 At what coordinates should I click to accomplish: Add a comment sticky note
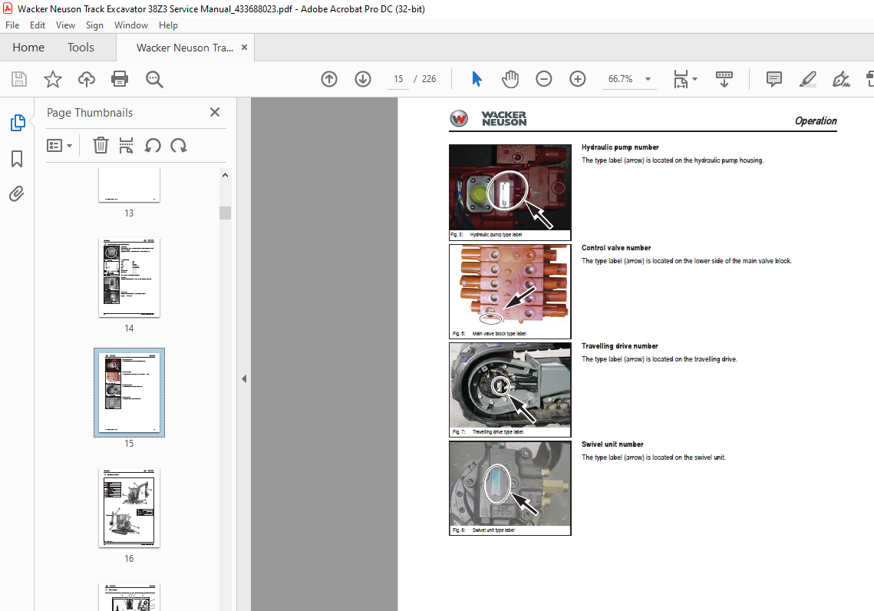[774, 79]
